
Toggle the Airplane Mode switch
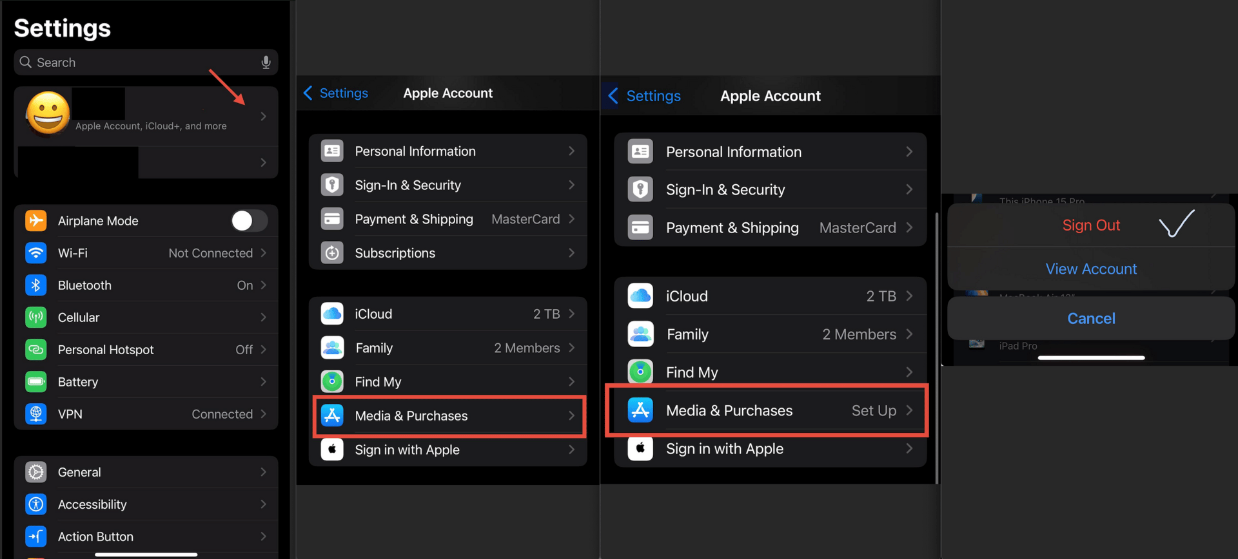point(250,221)
